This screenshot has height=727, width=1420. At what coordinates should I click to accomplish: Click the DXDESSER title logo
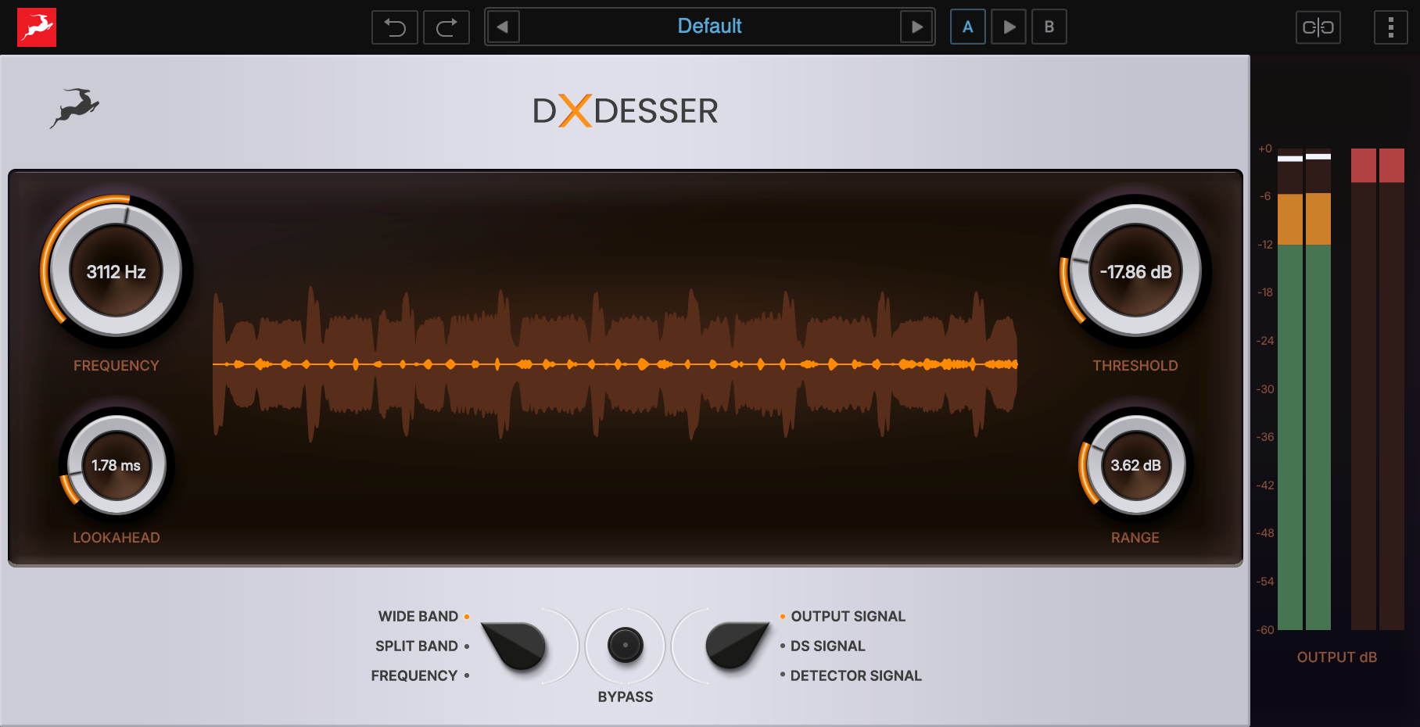(626, 110)
